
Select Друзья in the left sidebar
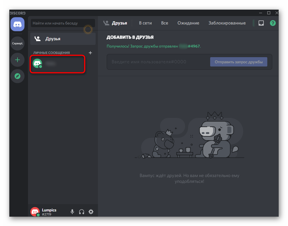63,39
